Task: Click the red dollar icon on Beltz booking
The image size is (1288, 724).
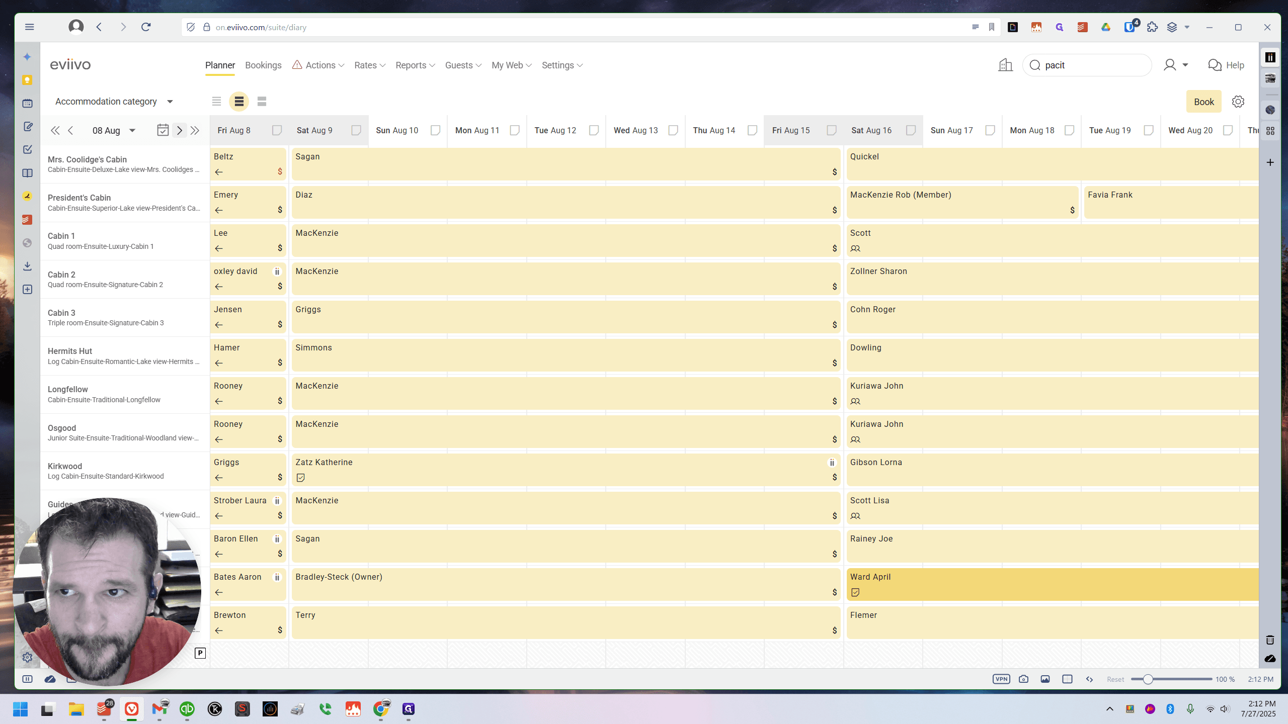Action: (280, 172)
